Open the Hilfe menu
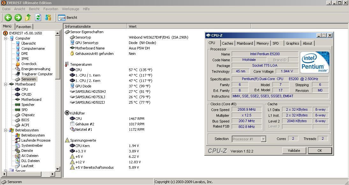The height and width of the screenshot is (185, 349). 86,9
